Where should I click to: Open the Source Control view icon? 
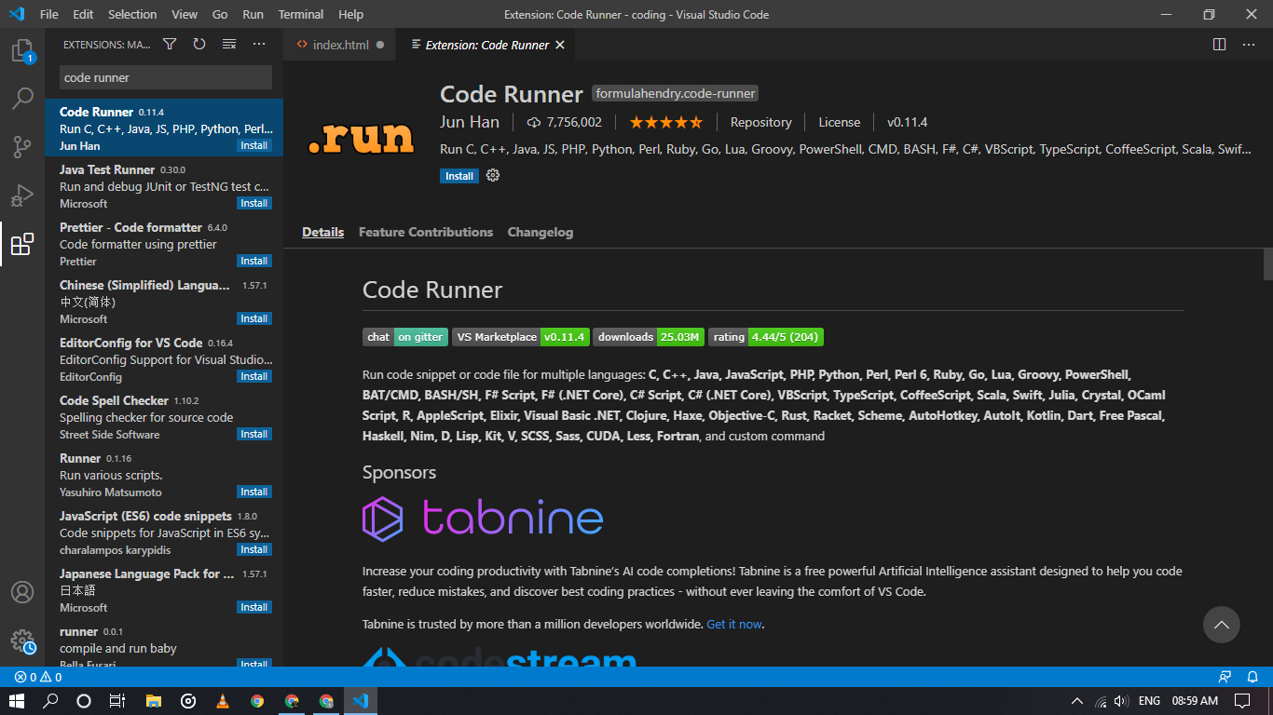coord(22,147)
